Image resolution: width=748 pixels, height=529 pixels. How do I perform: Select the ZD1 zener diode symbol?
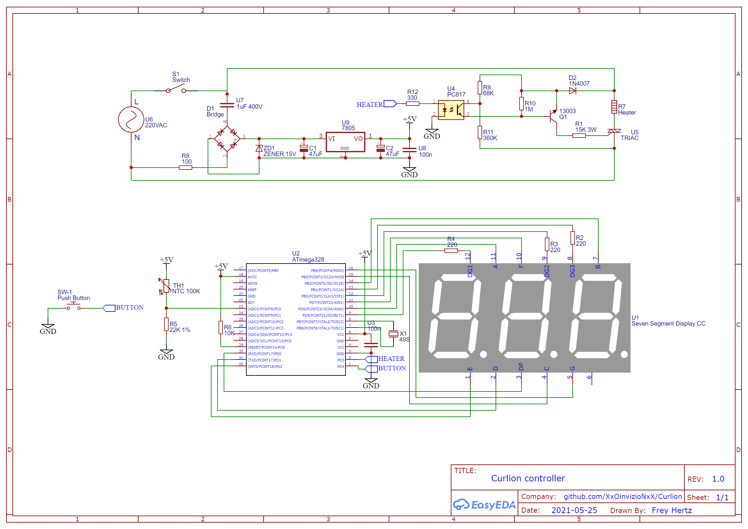(259, 148)
